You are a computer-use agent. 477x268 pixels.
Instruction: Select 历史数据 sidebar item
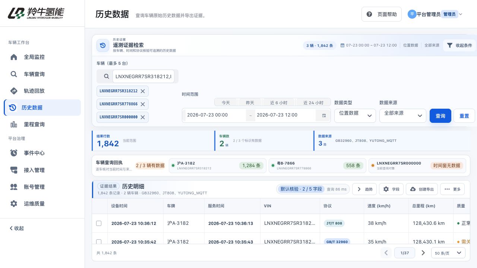pyautogui.click(x=42, y=108)
